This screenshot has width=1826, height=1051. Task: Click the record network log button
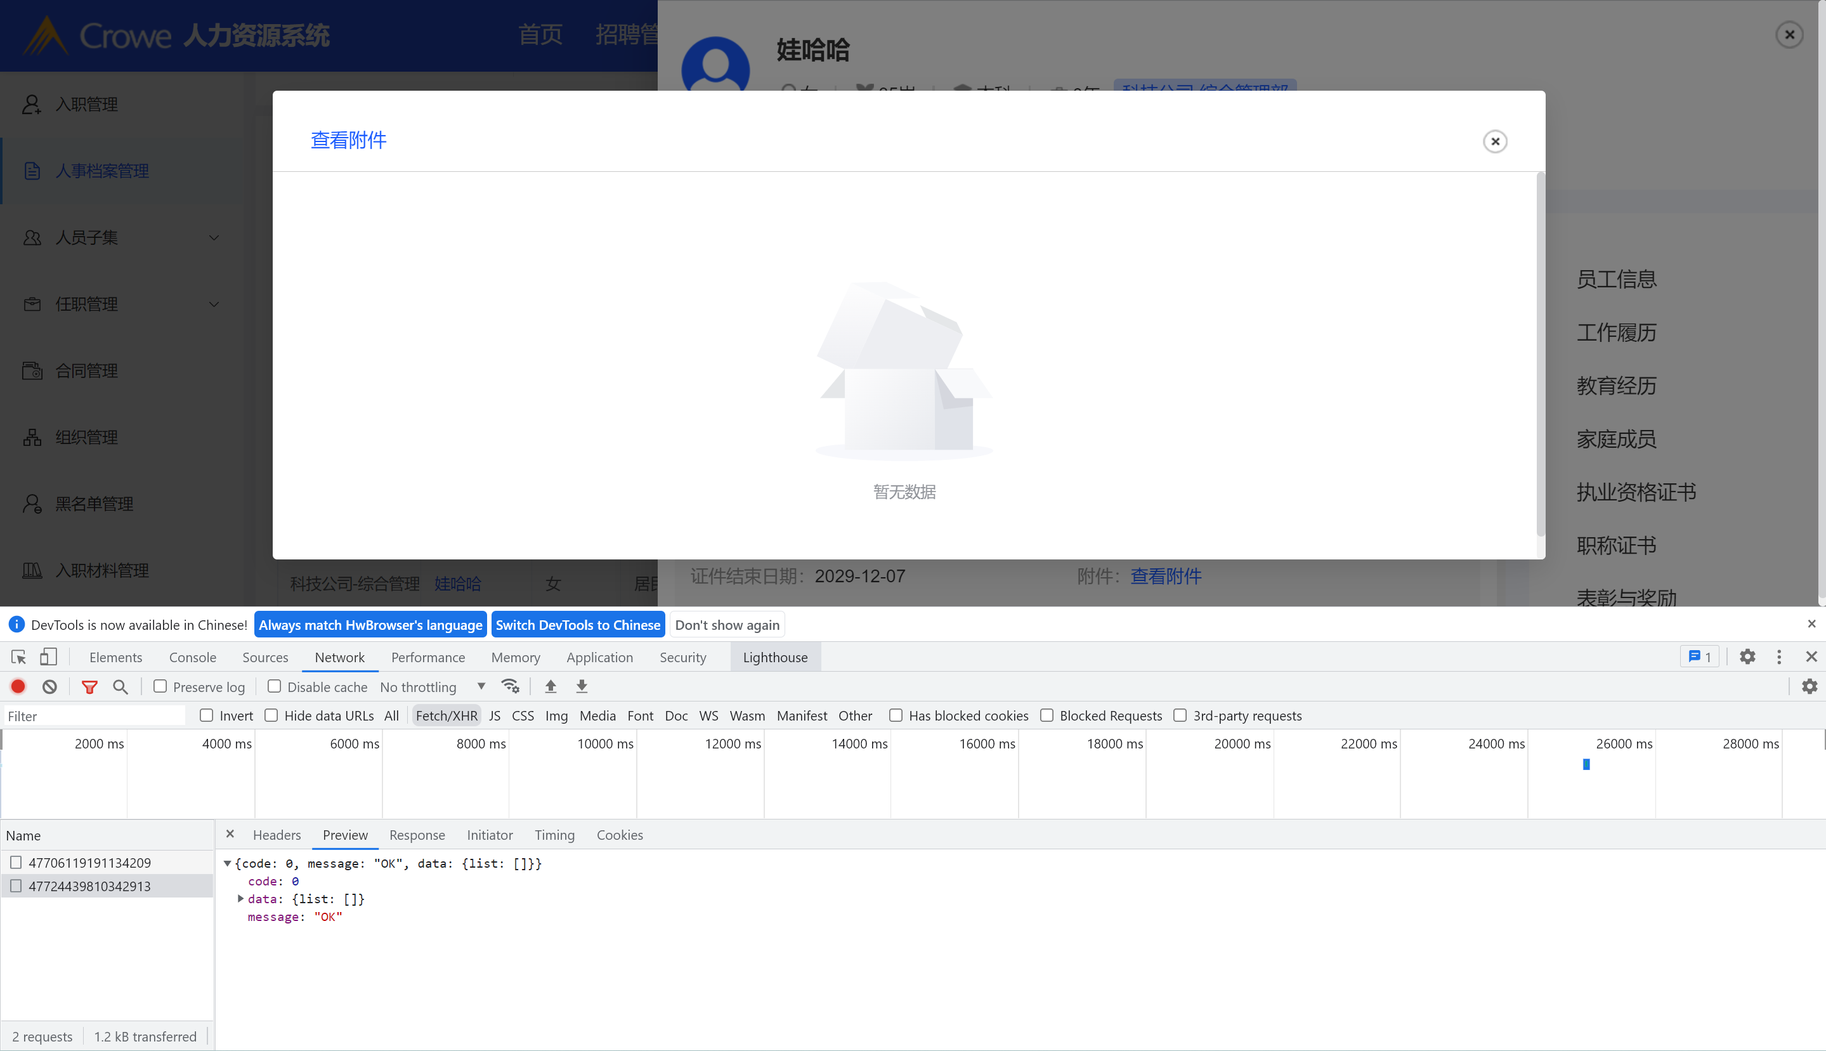tap(18, 686)
